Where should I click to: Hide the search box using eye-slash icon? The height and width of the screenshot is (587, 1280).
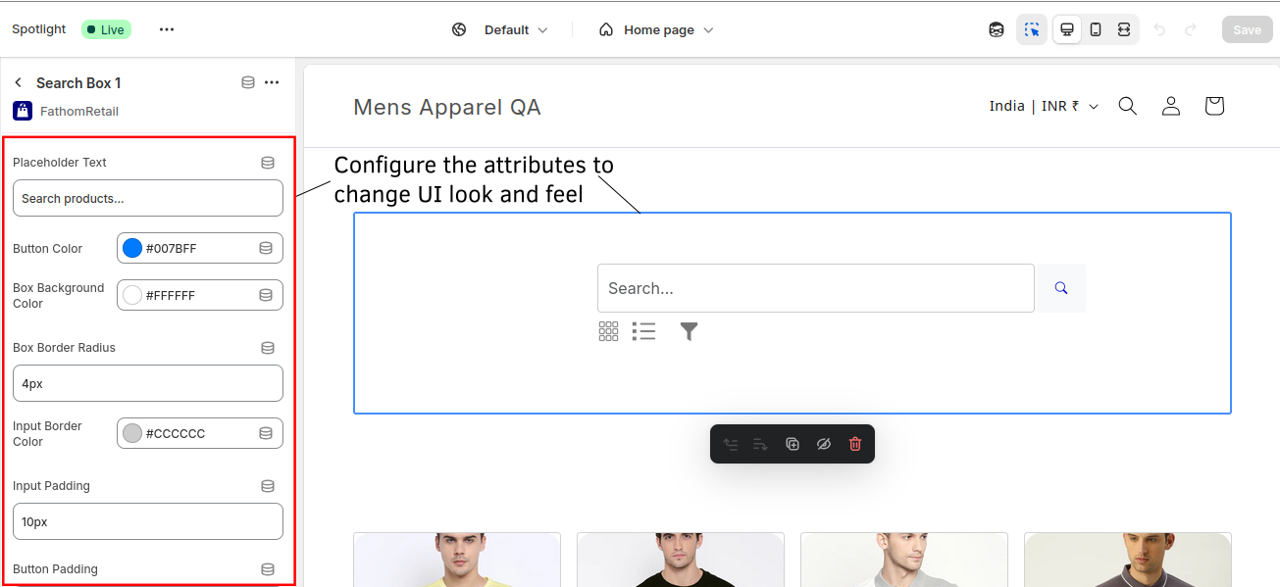point(824,443)
